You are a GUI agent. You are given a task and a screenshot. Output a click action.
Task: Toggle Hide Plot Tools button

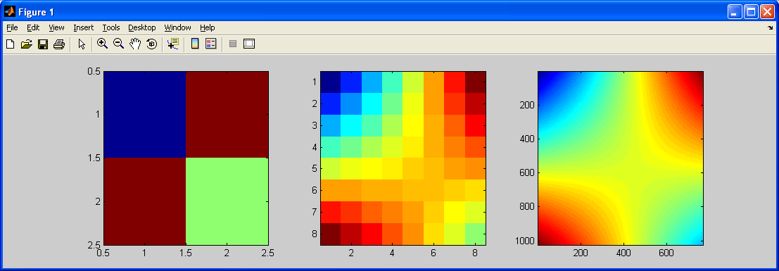pyautogui.click(x=232, y=44)
